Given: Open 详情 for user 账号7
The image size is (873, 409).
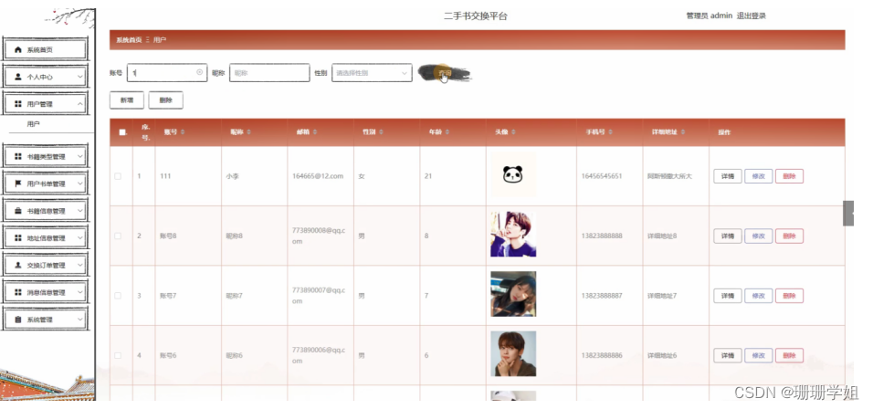Looking at the screenshot, I should click(728, 296).
